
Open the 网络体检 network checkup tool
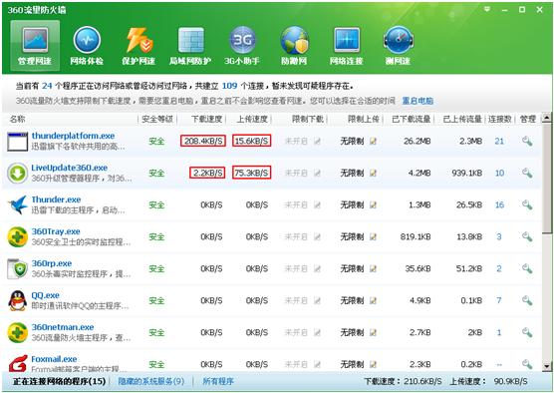click(x=87, y=46)
